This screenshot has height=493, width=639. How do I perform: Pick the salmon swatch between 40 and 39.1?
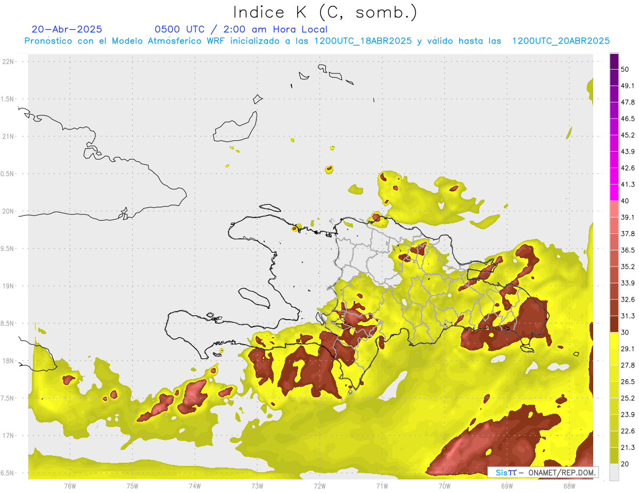pos(614,209)
